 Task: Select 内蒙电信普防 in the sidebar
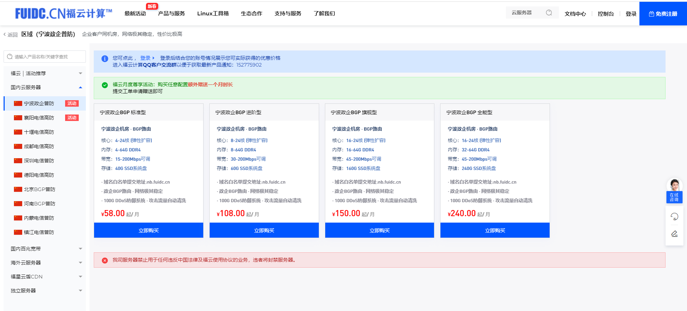click(x=45, y=218)
